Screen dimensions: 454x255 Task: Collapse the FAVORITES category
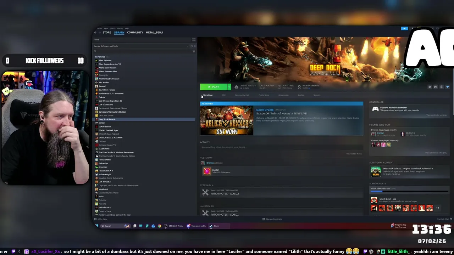coord(100,57)
